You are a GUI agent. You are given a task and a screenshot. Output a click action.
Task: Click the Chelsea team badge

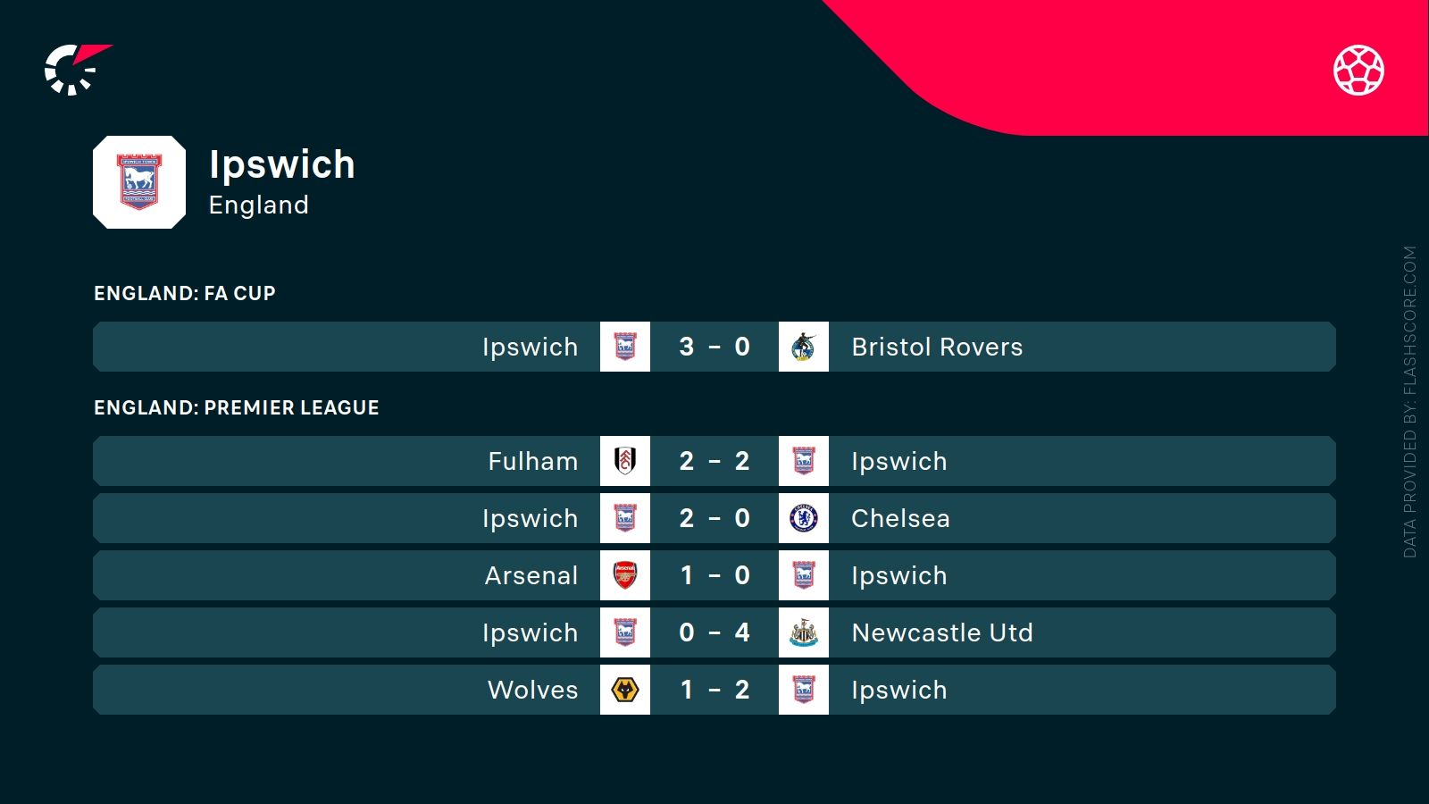[x=804, y=518]
